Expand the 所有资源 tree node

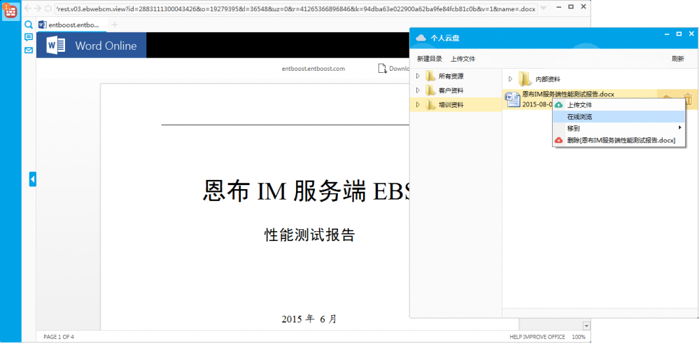(x=418, y=76)
